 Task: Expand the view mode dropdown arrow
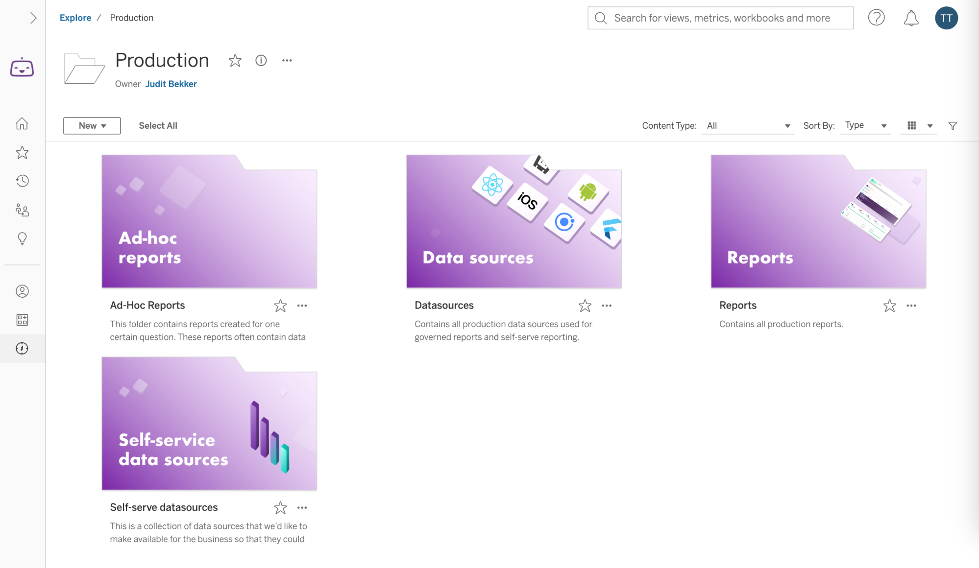tap(930, 126)
